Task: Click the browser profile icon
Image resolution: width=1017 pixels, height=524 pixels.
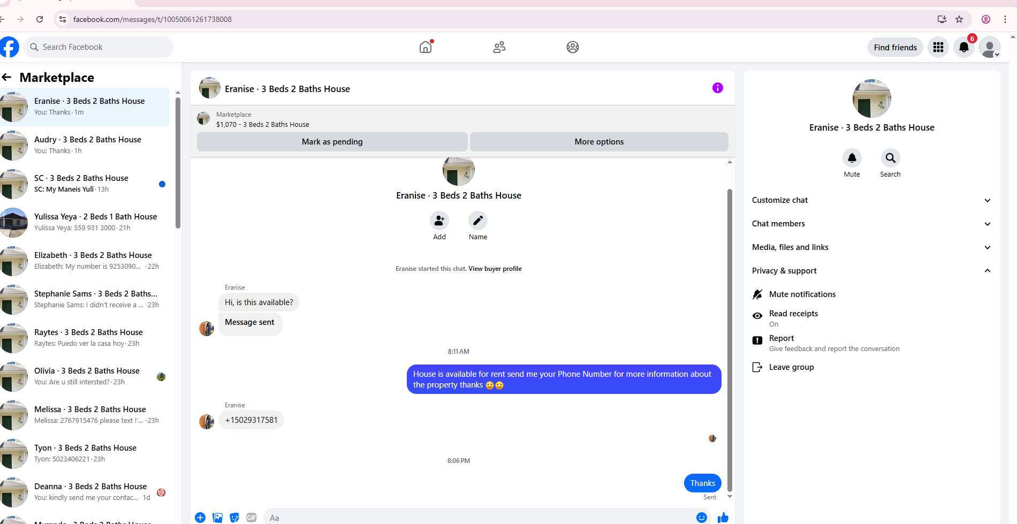Action: coord(986,19)
